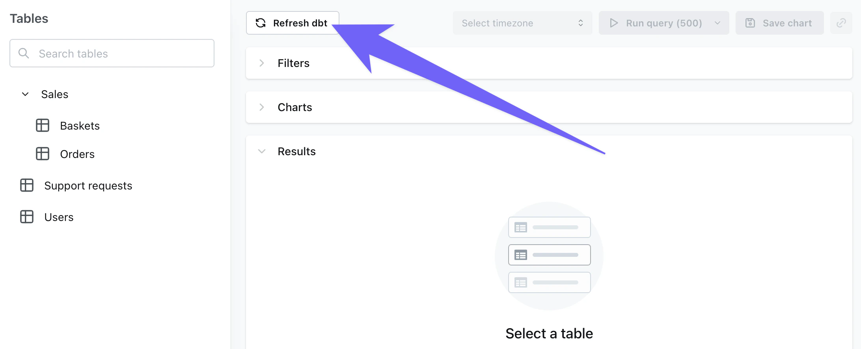Open the Select timezone dropdown
This screenshot has width=861, height=349.
[x=522, y=23]
